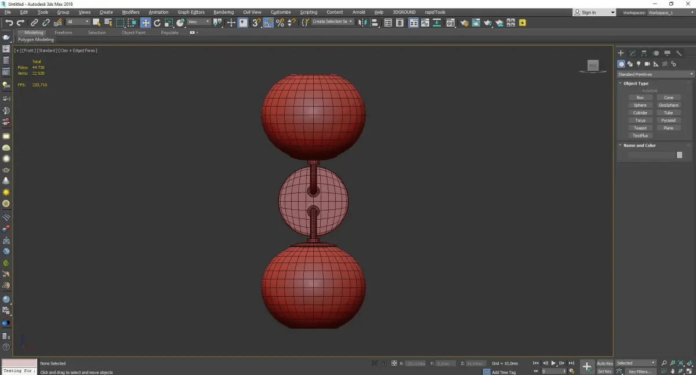This screenshot has width=696, height=375.
Task: Toggle the Set Key mode button
Action: click(x=605, y=372)
